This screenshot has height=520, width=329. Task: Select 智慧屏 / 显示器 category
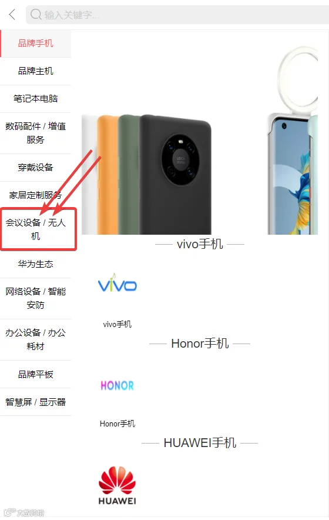coord(35,402)
